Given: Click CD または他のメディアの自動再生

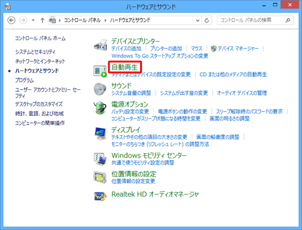Looking at the screenshot, I should 233,74.
